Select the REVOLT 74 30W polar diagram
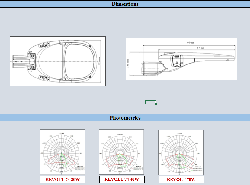250x185 pixels. click(62, 152)
